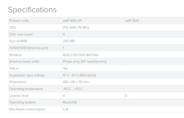
Task: Click the -40 C .. +70 C value
Action: pos(73,89)
